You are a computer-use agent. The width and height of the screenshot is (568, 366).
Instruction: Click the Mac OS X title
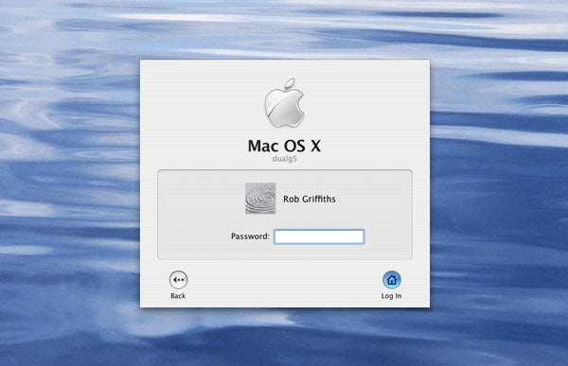(x=284, y=146)
